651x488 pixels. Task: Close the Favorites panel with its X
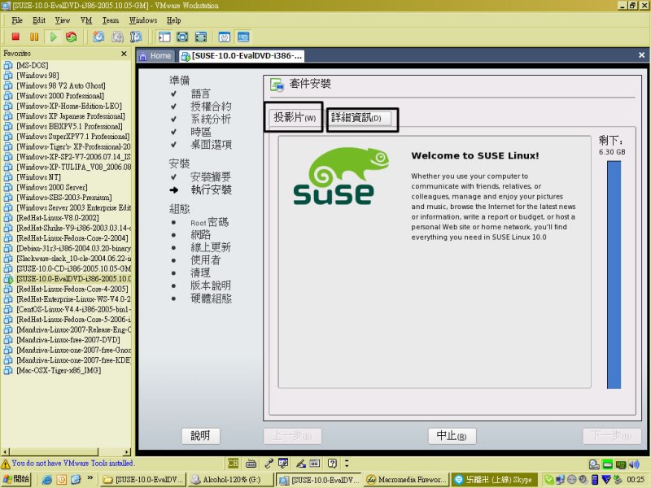124,54
